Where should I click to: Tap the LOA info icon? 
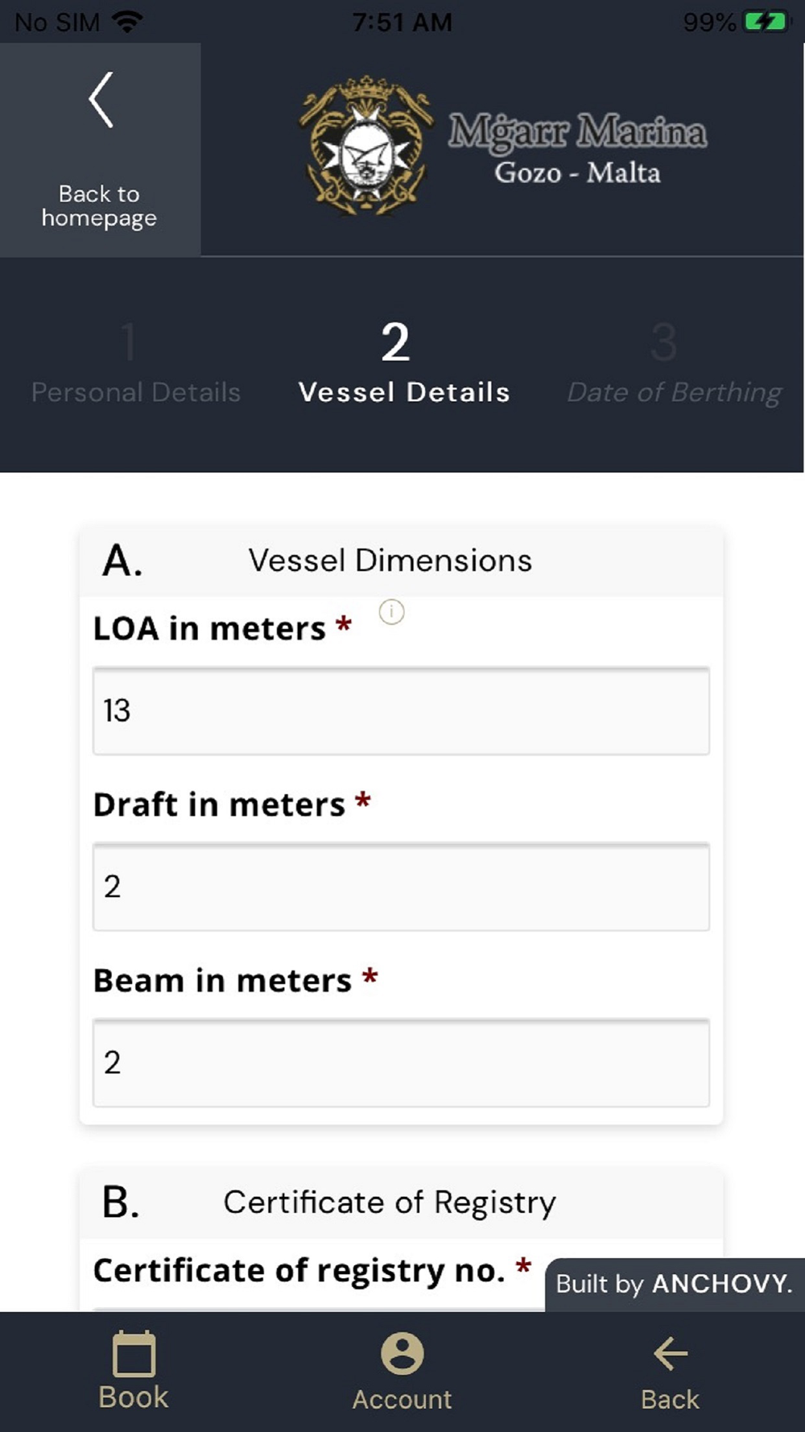[391, 612]
